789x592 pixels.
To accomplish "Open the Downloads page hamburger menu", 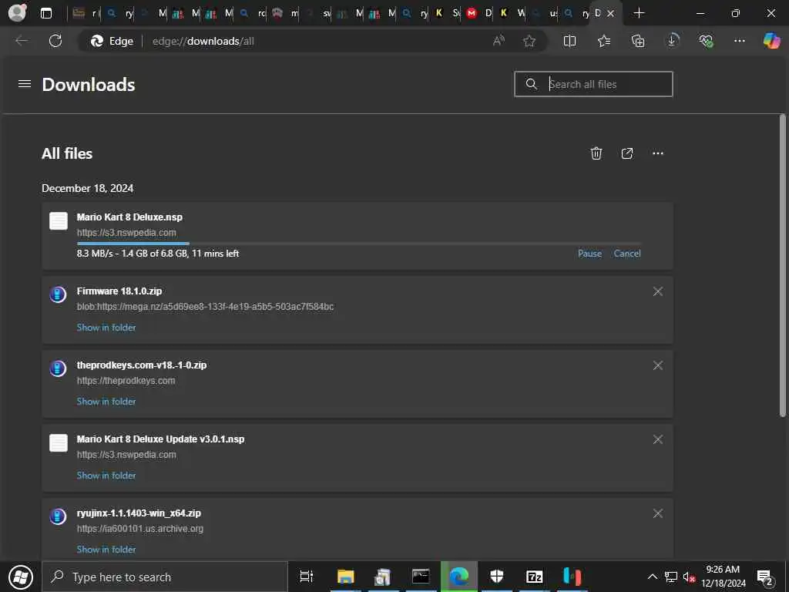I will coord(25,83).
